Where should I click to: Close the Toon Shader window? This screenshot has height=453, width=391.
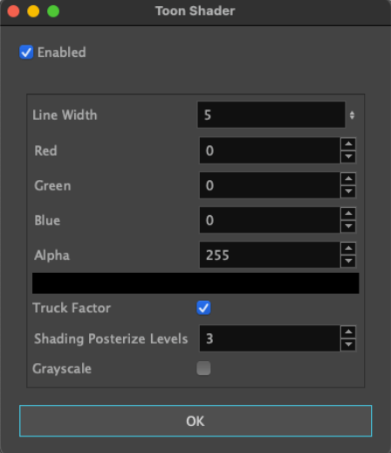click(13, 11)
